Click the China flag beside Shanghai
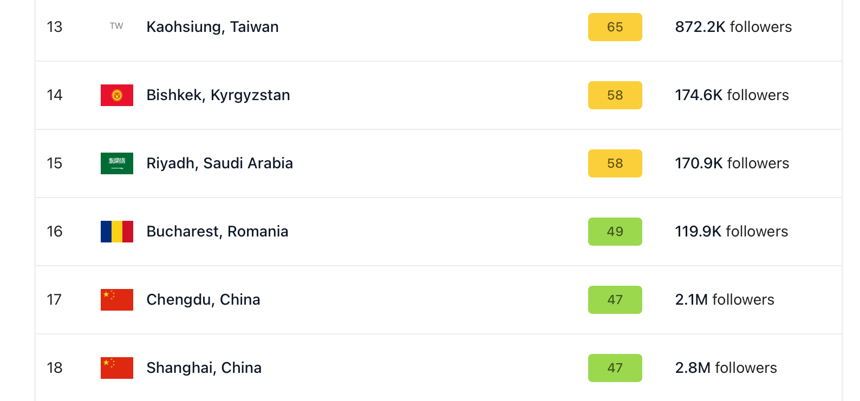Screen dimensions: 860x401 coord(116,368)
